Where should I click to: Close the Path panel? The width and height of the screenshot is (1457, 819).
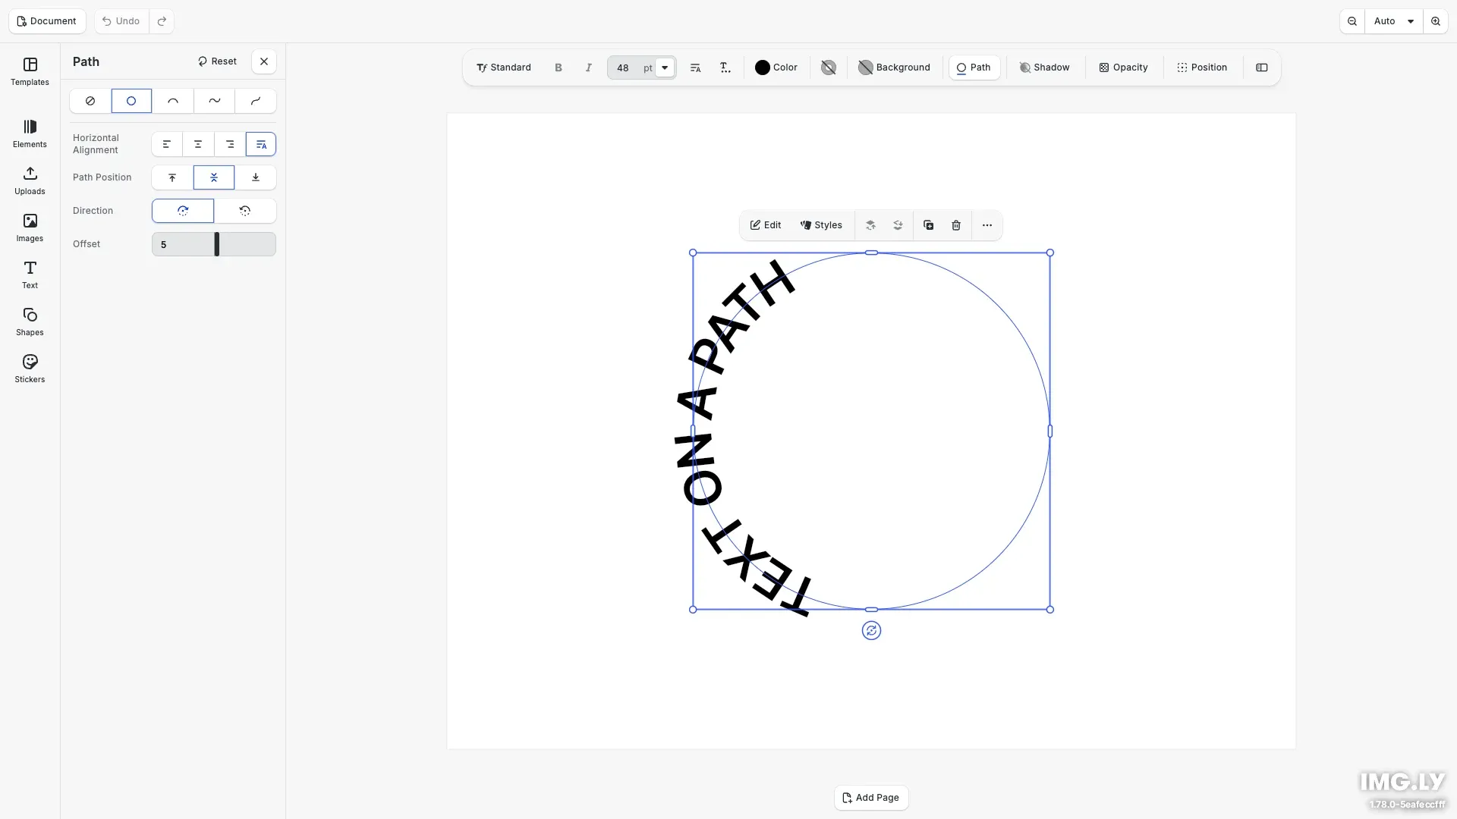point(264,61)
